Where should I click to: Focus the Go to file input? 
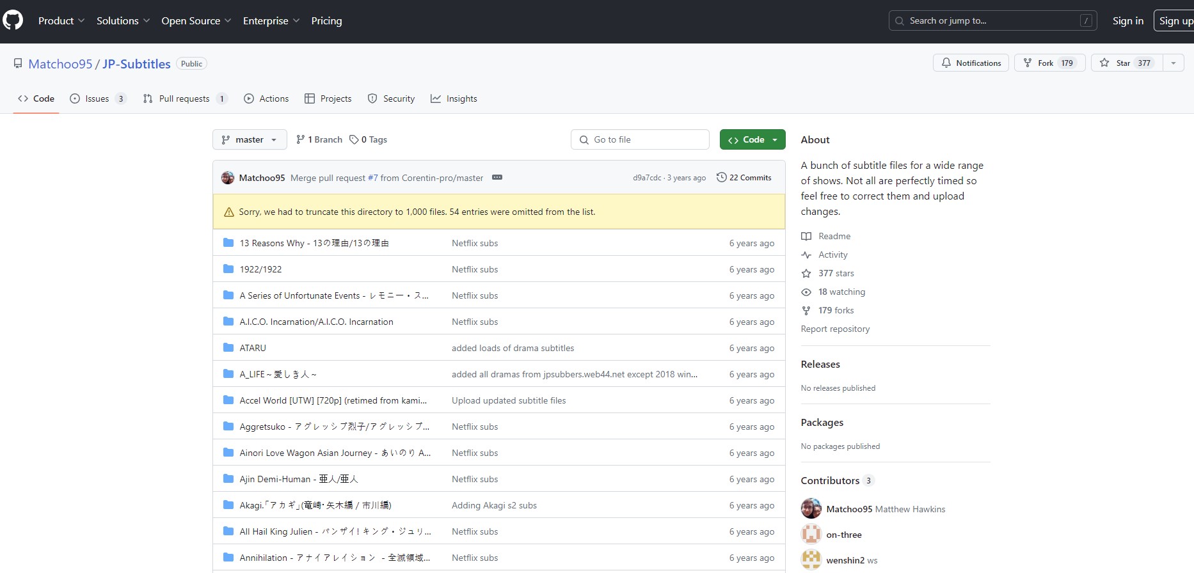640,139
